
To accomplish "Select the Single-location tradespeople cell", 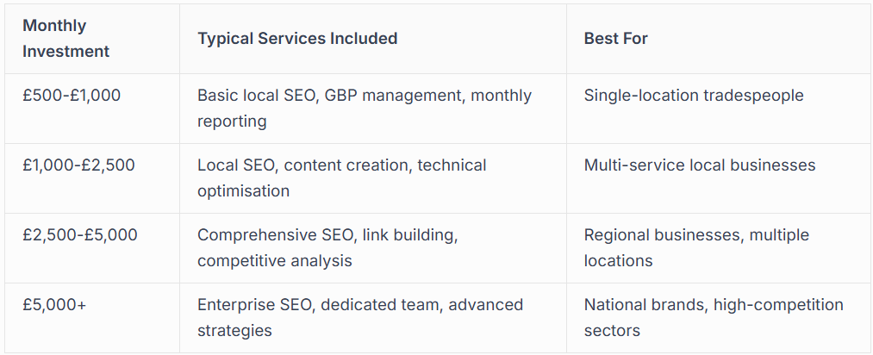I will coord(693,96).
